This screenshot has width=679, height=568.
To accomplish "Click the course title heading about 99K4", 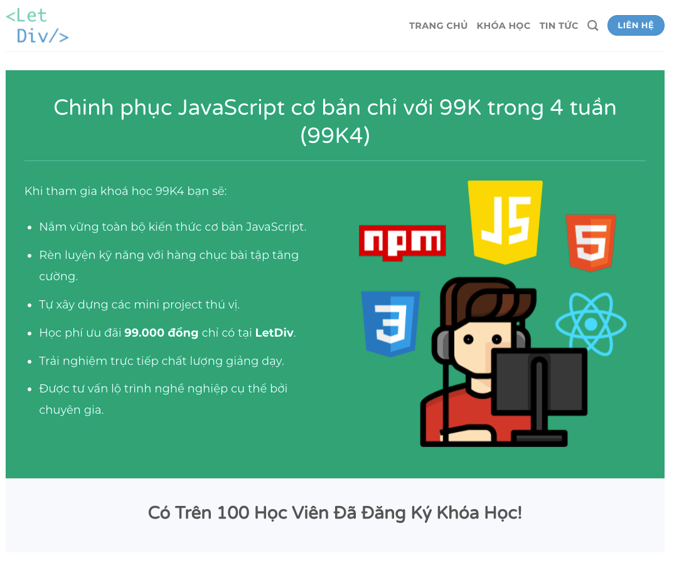I will tap(334, 121).
